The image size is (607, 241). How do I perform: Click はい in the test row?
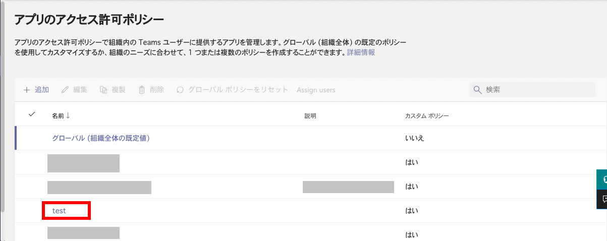coord(412,210)
